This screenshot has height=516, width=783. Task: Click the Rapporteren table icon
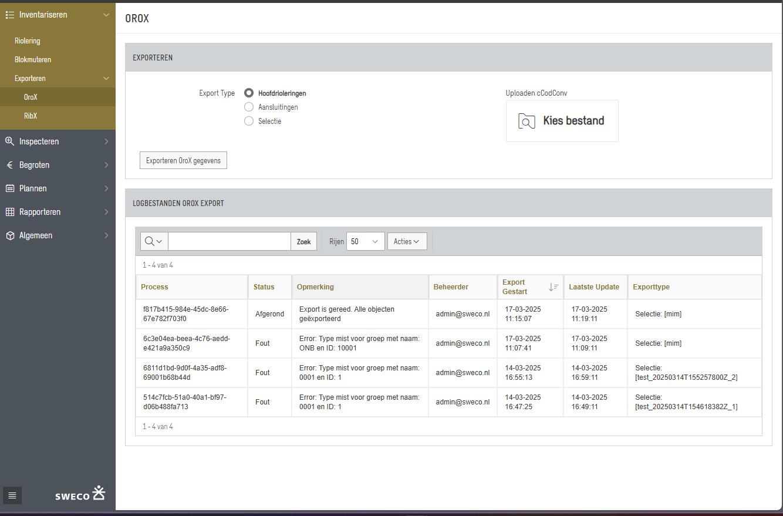(x=9, y=212)
